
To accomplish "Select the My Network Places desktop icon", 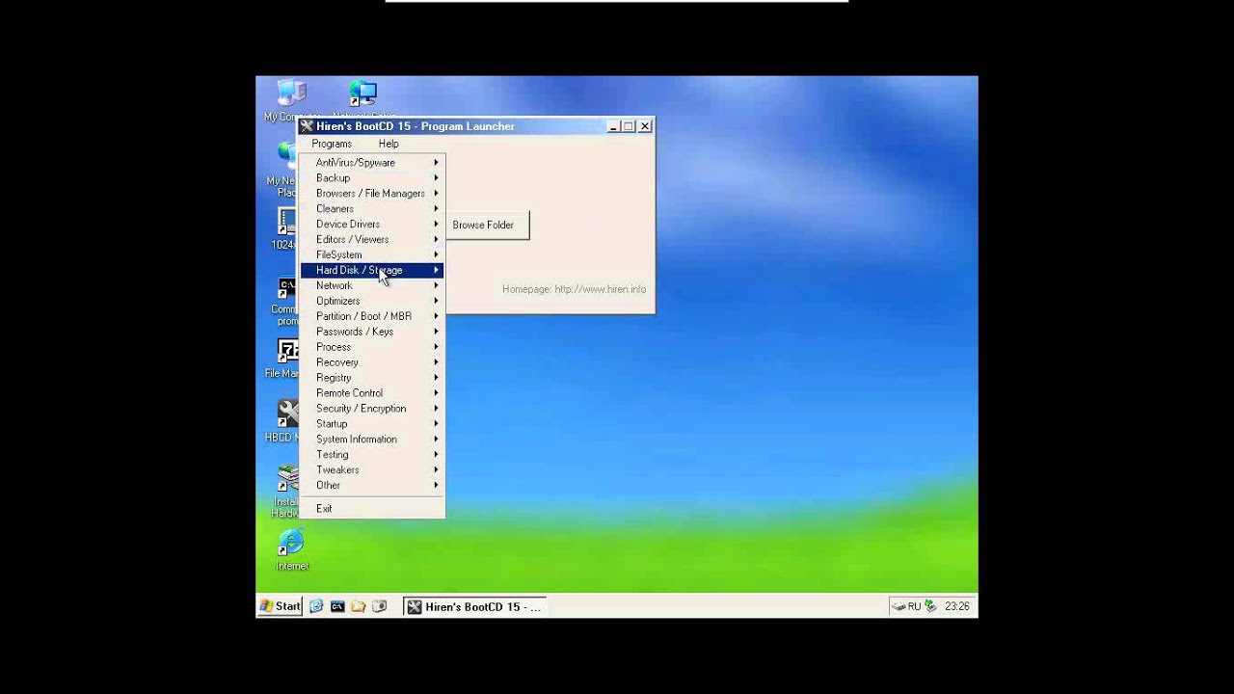I will [288, 155].
